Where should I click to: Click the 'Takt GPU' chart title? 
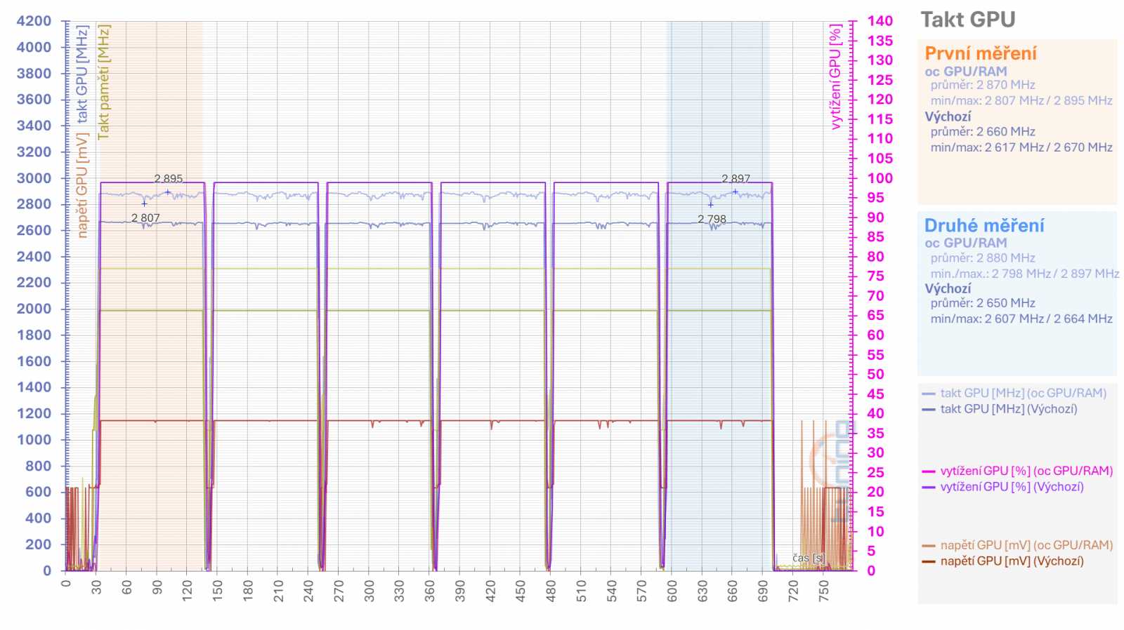967,20
